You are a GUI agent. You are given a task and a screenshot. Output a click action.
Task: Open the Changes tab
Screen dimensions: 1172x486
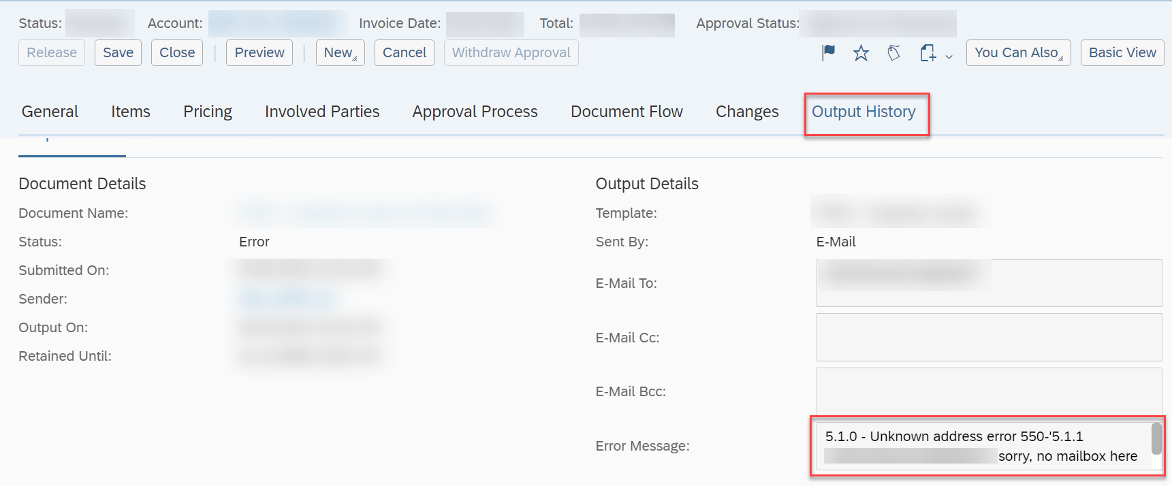tap(747, 112)
